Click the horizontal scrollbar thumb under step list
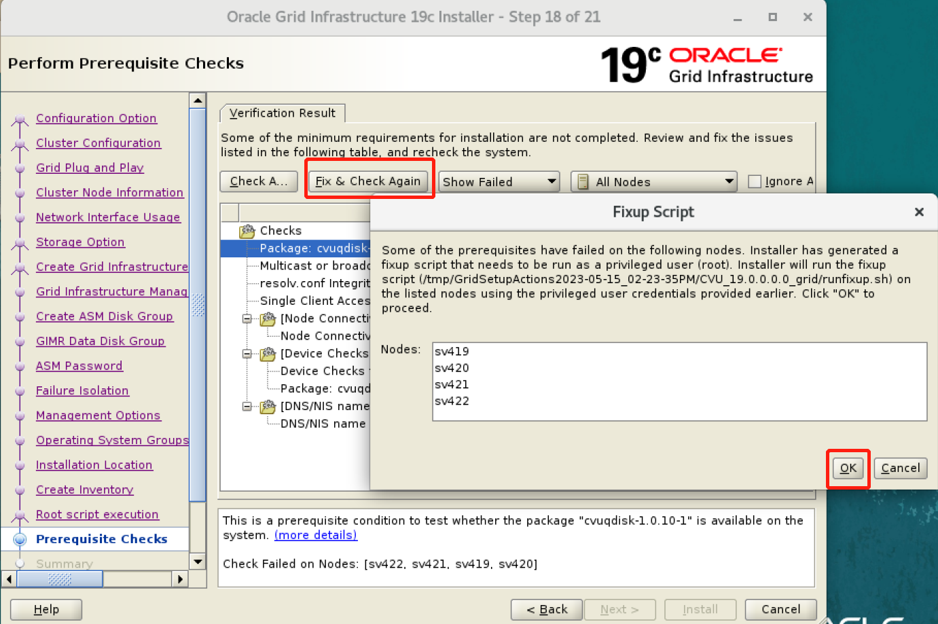 (60, 579)
